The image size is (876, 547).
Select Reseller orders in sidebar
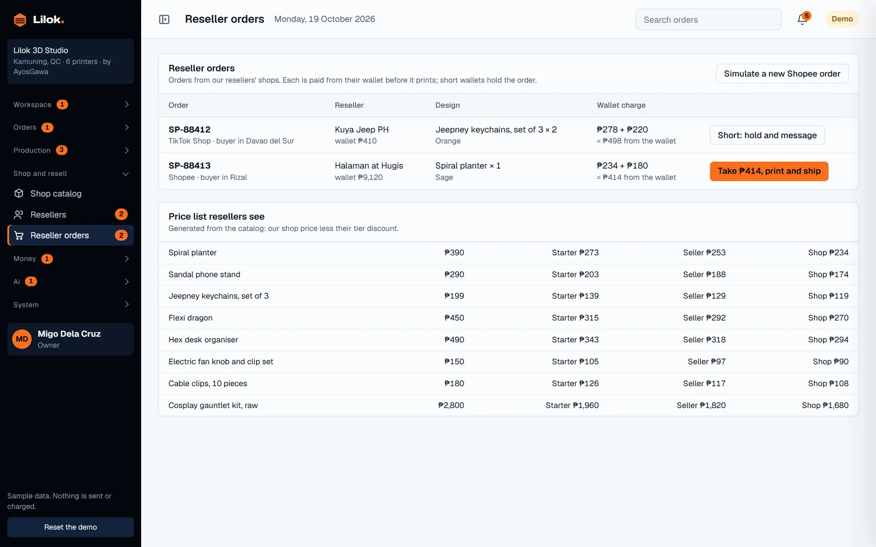click(x=71, y=235)
